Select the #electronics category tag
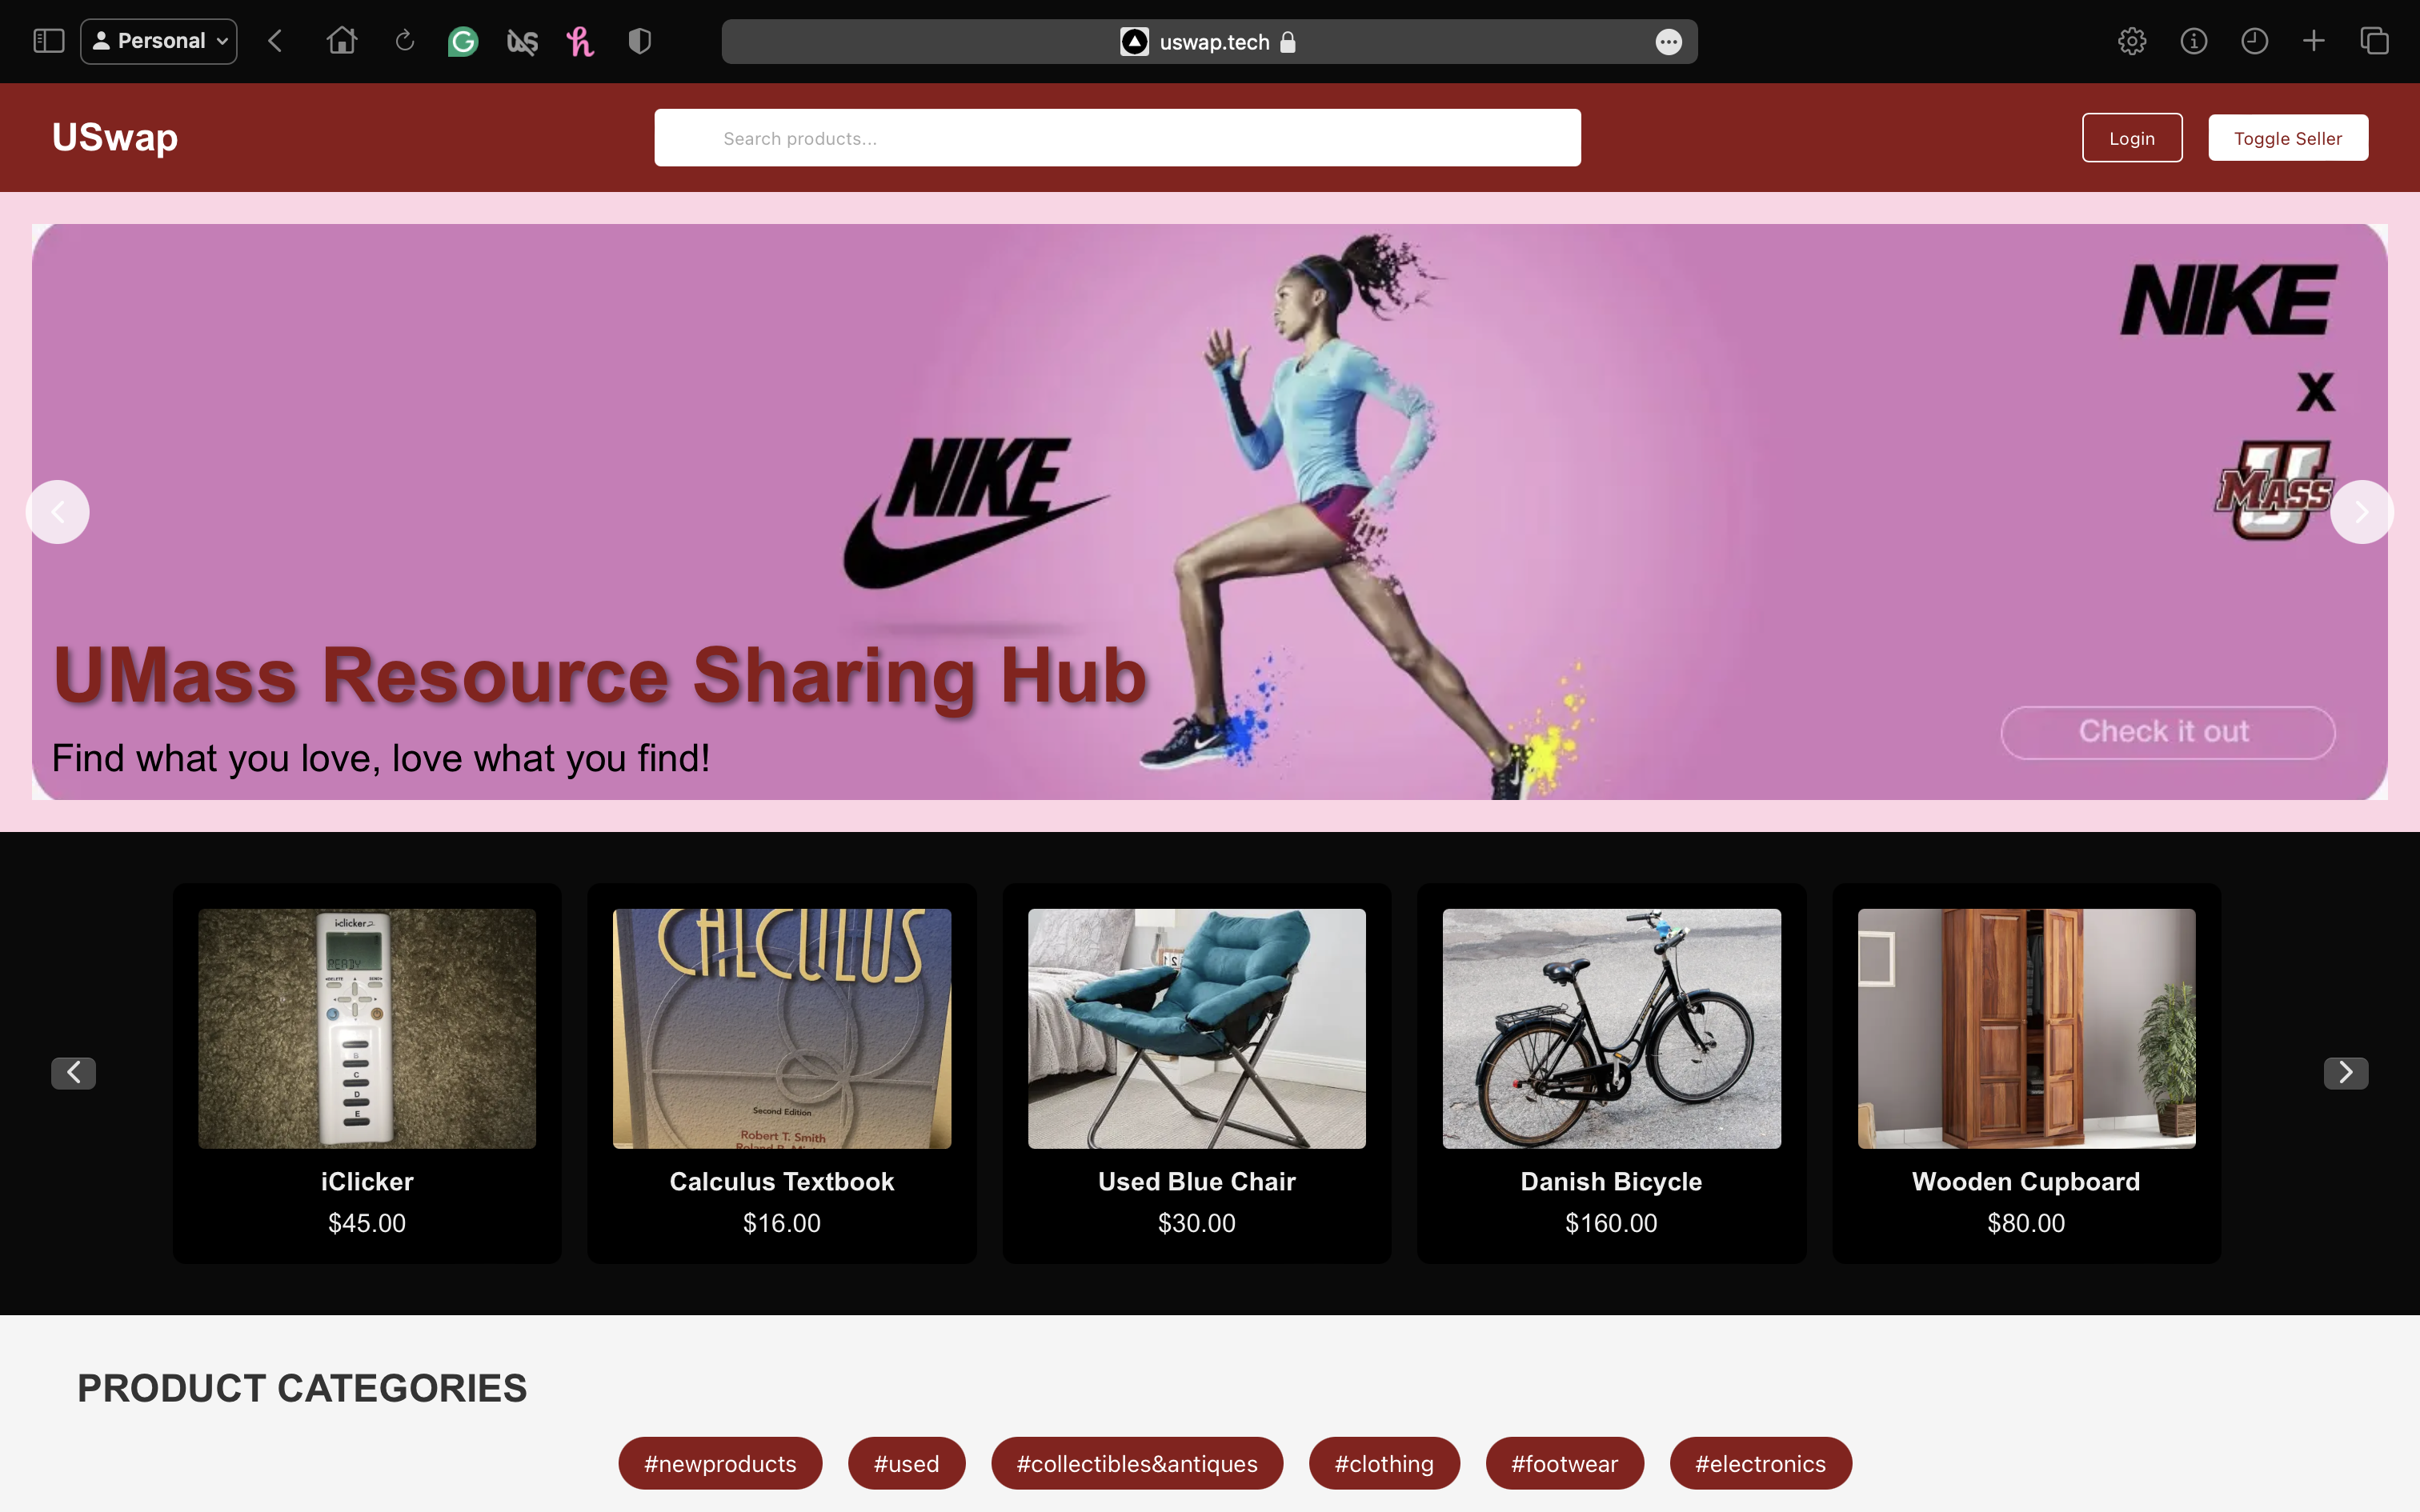Image resolution: width=2420 pixels, height=1512 pixels. 1760,1463
